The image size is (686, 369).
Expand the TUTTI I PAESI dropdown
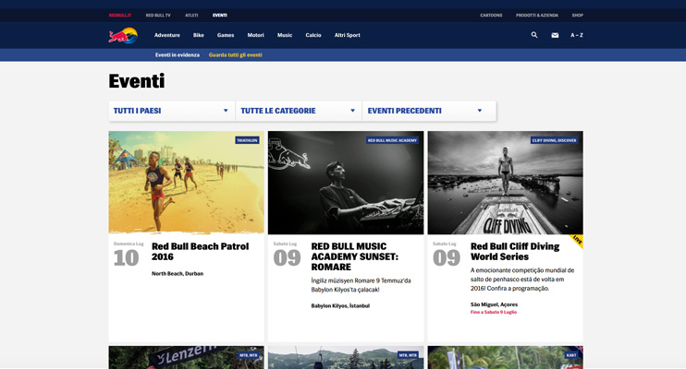[x=172, y=111]
